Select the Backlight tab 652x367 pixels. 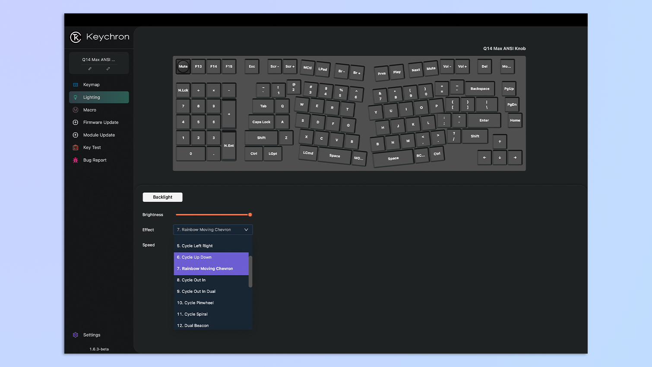click(162, 197)
